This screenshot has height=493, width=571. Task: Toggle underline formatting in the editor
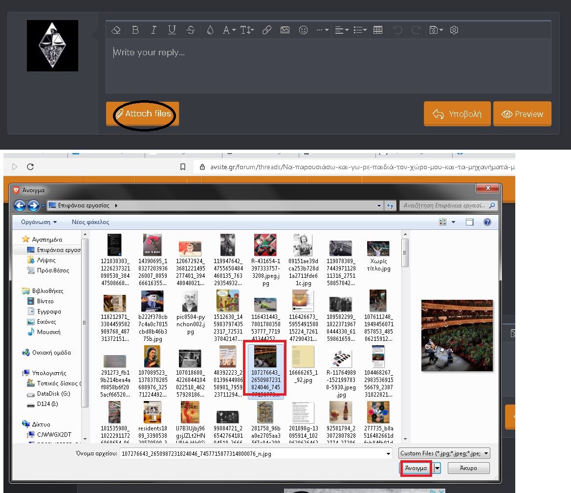pyautogui.click(x=172, y=30)
